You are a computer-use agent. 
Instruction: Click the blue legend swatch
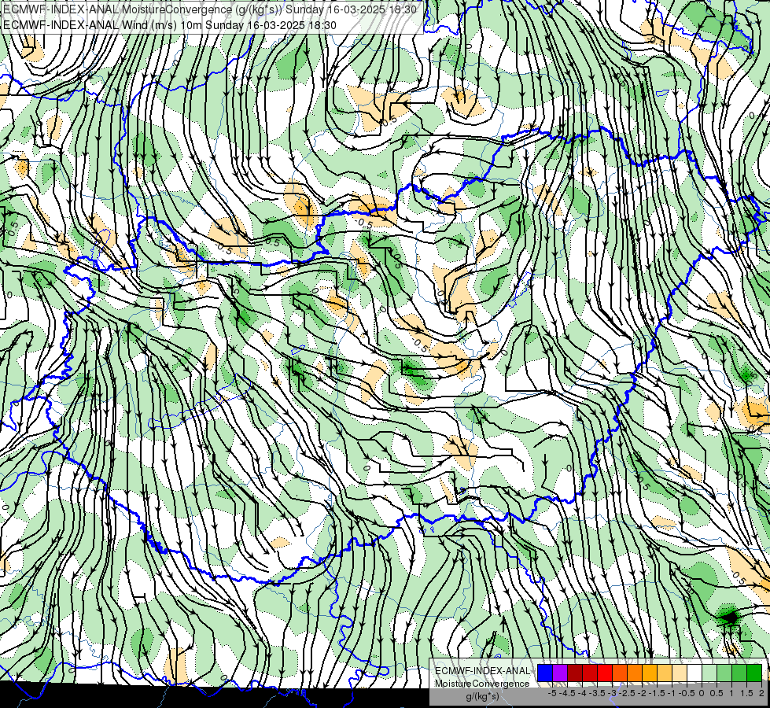click(545, 673)
